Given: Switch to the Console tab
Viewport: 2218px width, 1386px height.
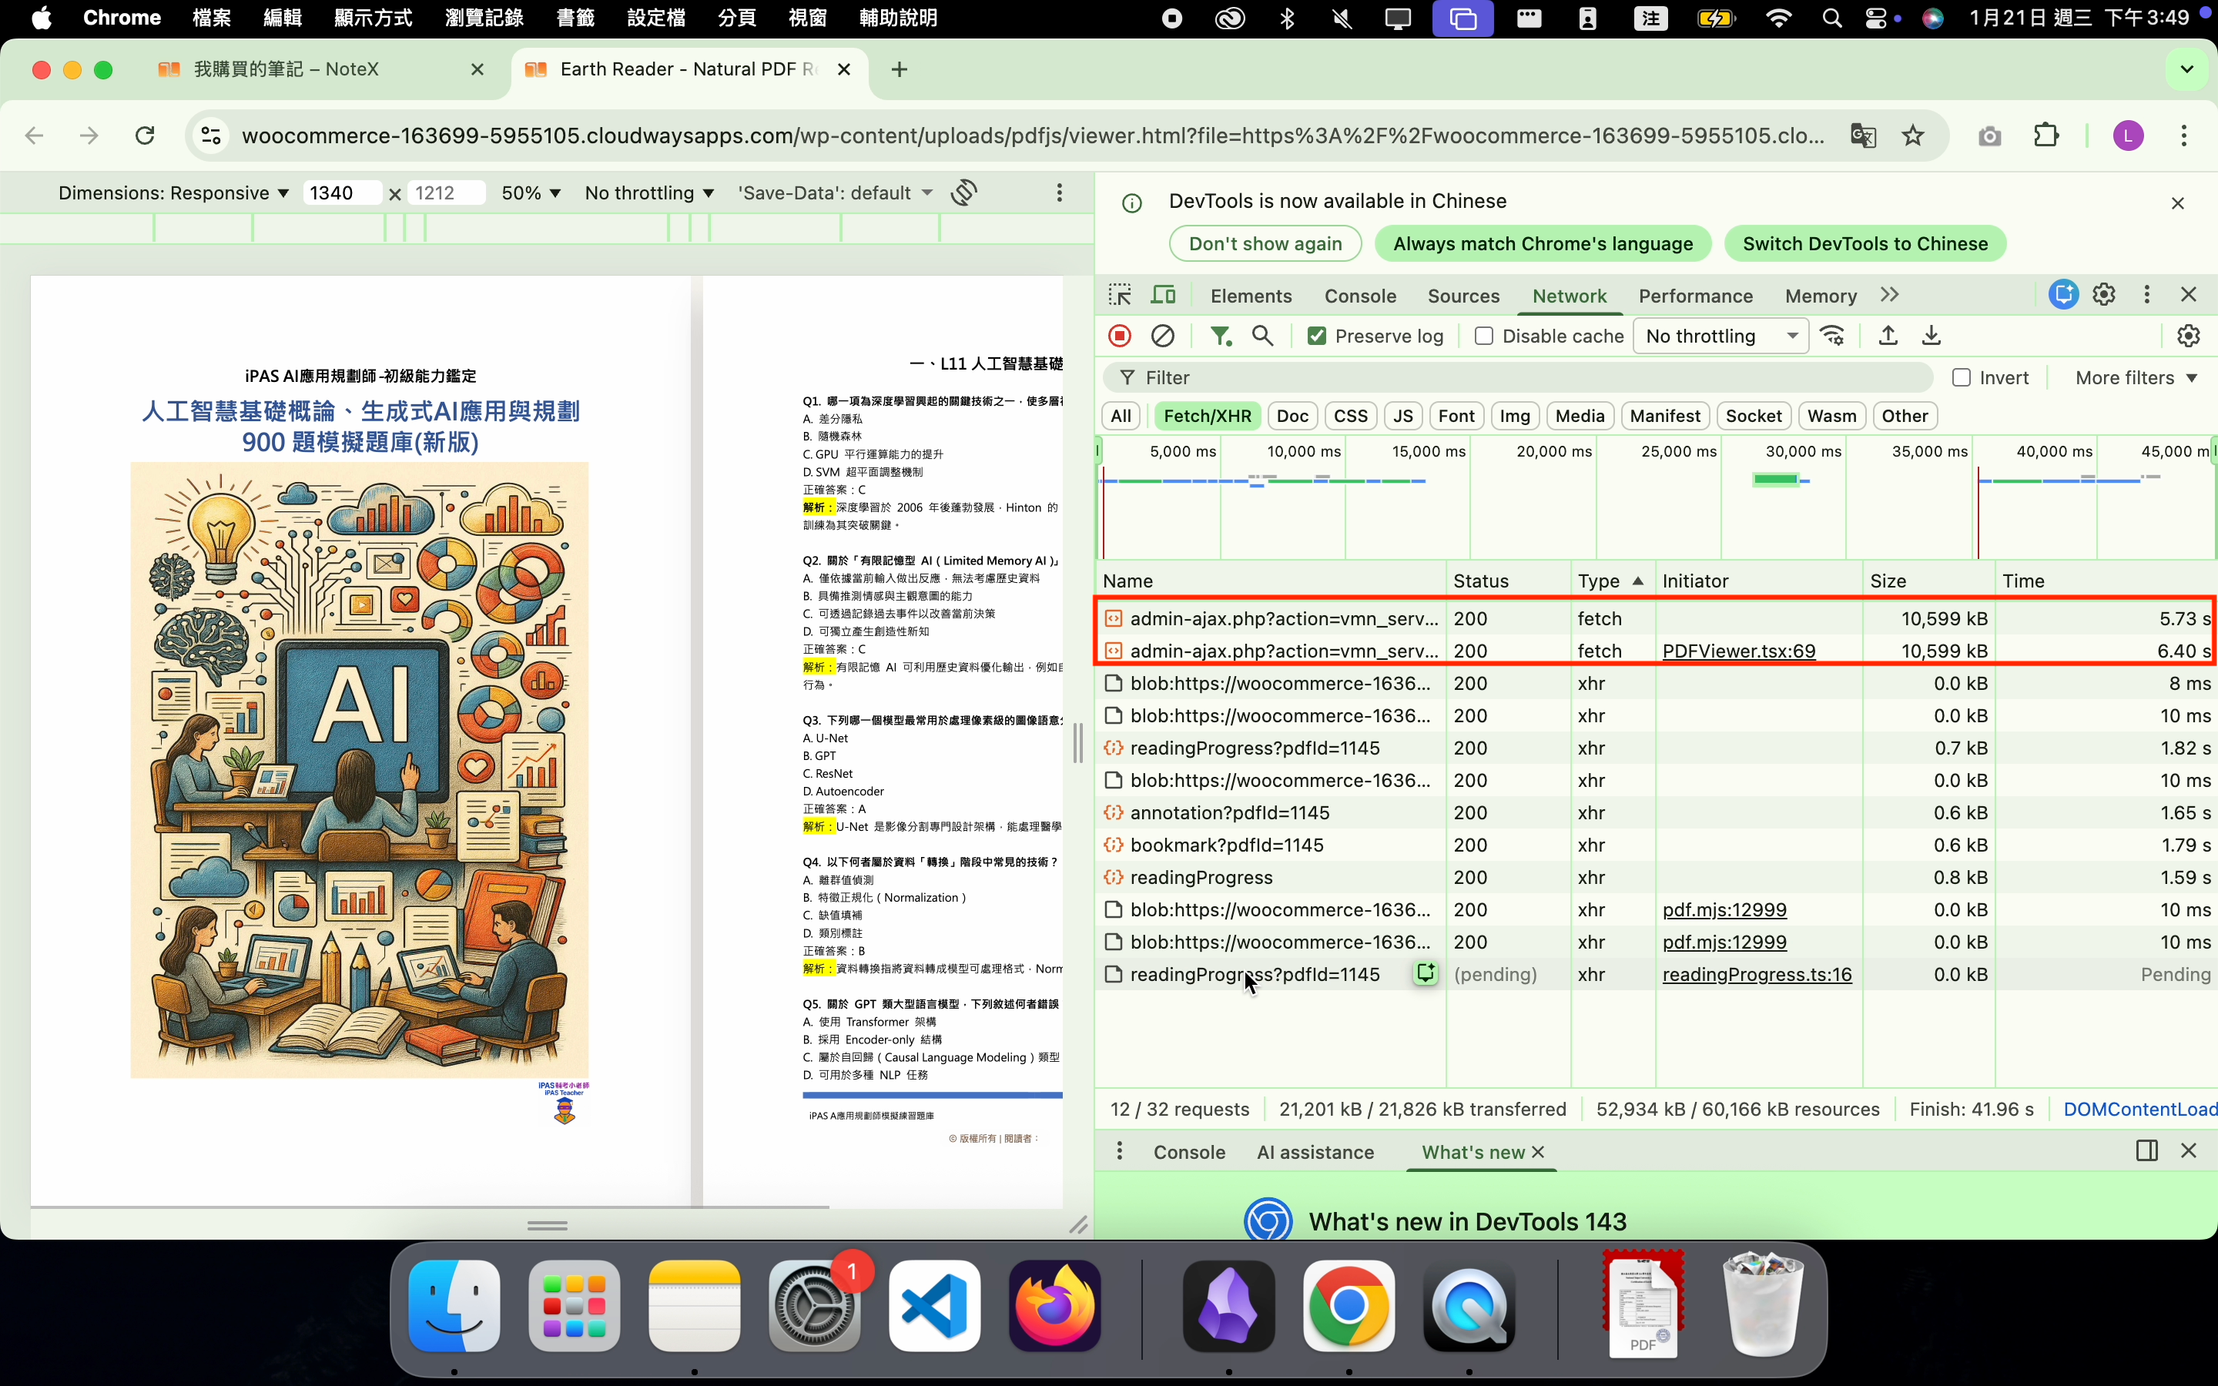Looking at the screenshot, I should [x=1359, y=296].
